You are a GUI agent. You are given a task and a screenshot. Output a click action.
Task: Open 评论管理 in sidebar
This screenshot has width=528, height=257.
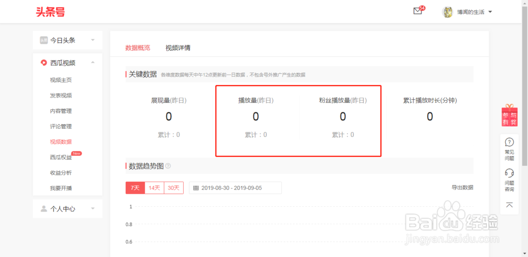click(61, 127)
